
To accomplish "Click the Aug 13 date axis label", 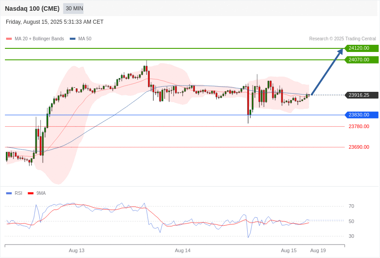I will click(x=76, y=250).
